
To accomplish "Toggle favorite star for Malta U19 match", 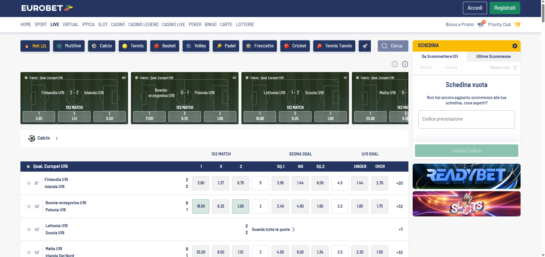I will click(x=29, y=252).
